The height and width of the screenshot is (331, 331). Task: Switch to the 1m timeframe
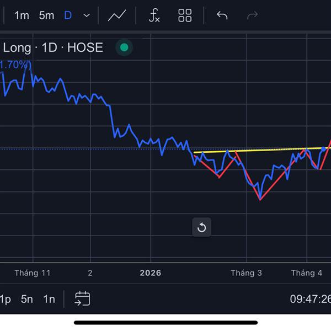coord(22,15)
